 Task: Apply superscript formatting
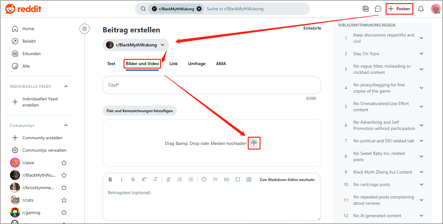click(144, 179)
